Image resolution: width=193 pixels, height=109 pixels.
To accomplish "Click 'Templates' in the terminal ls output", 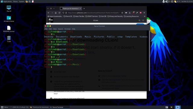I will [x=131, y=37].
